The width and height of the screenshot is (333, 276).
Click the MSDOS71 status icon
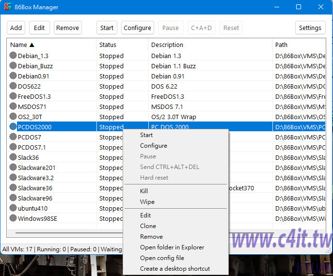click(13, 107)
